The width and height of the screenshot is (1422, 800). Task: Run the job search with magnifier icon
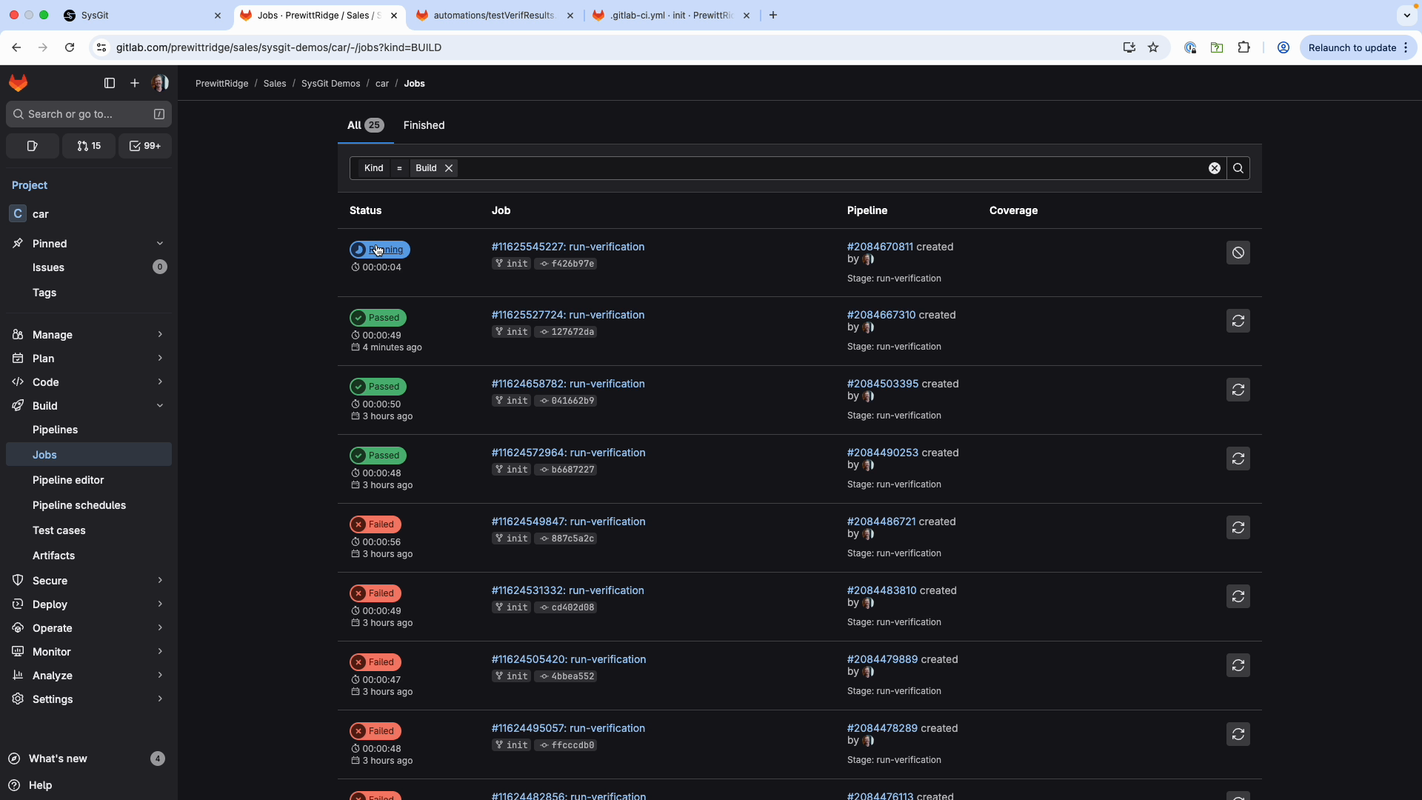coord(1238,168)
